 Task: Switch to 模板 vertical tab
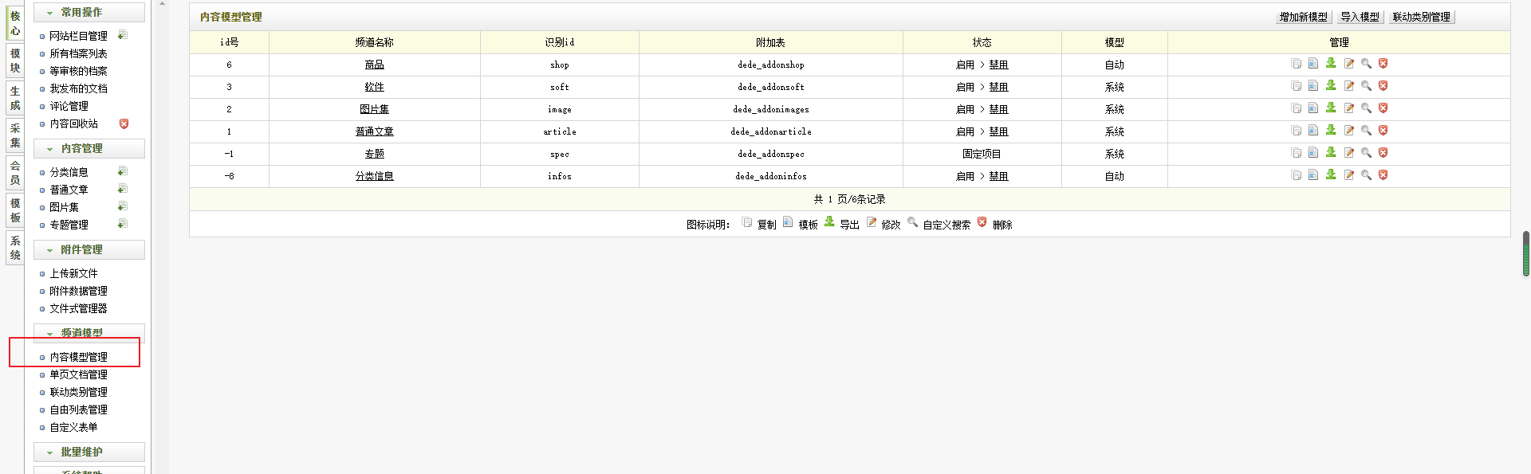tap(15, 210)
